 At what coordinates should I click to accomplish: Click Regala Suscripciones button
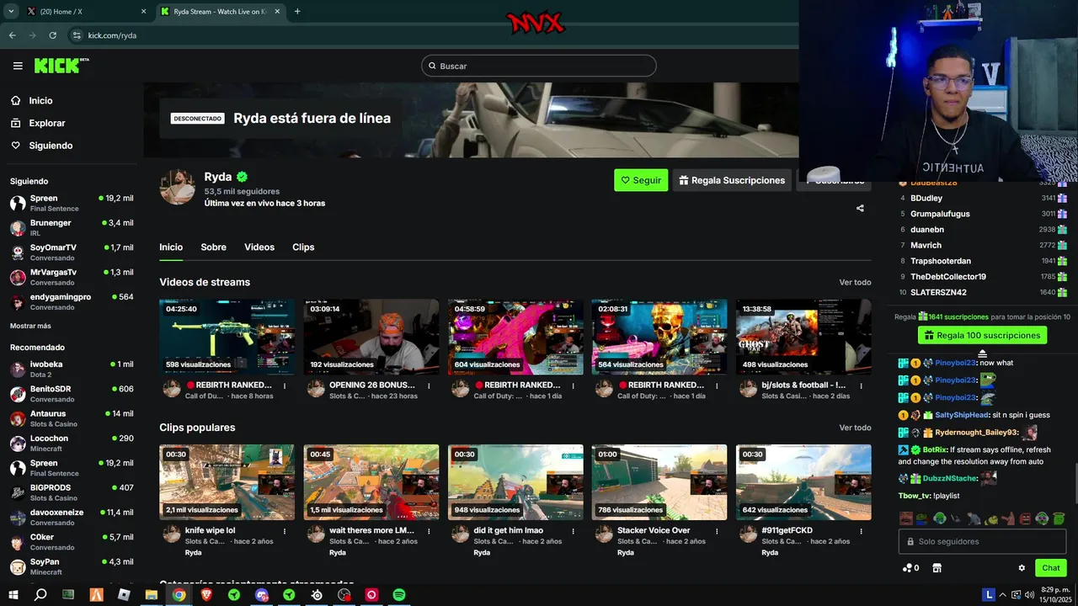pyautogui.click(x=731, y=180)
